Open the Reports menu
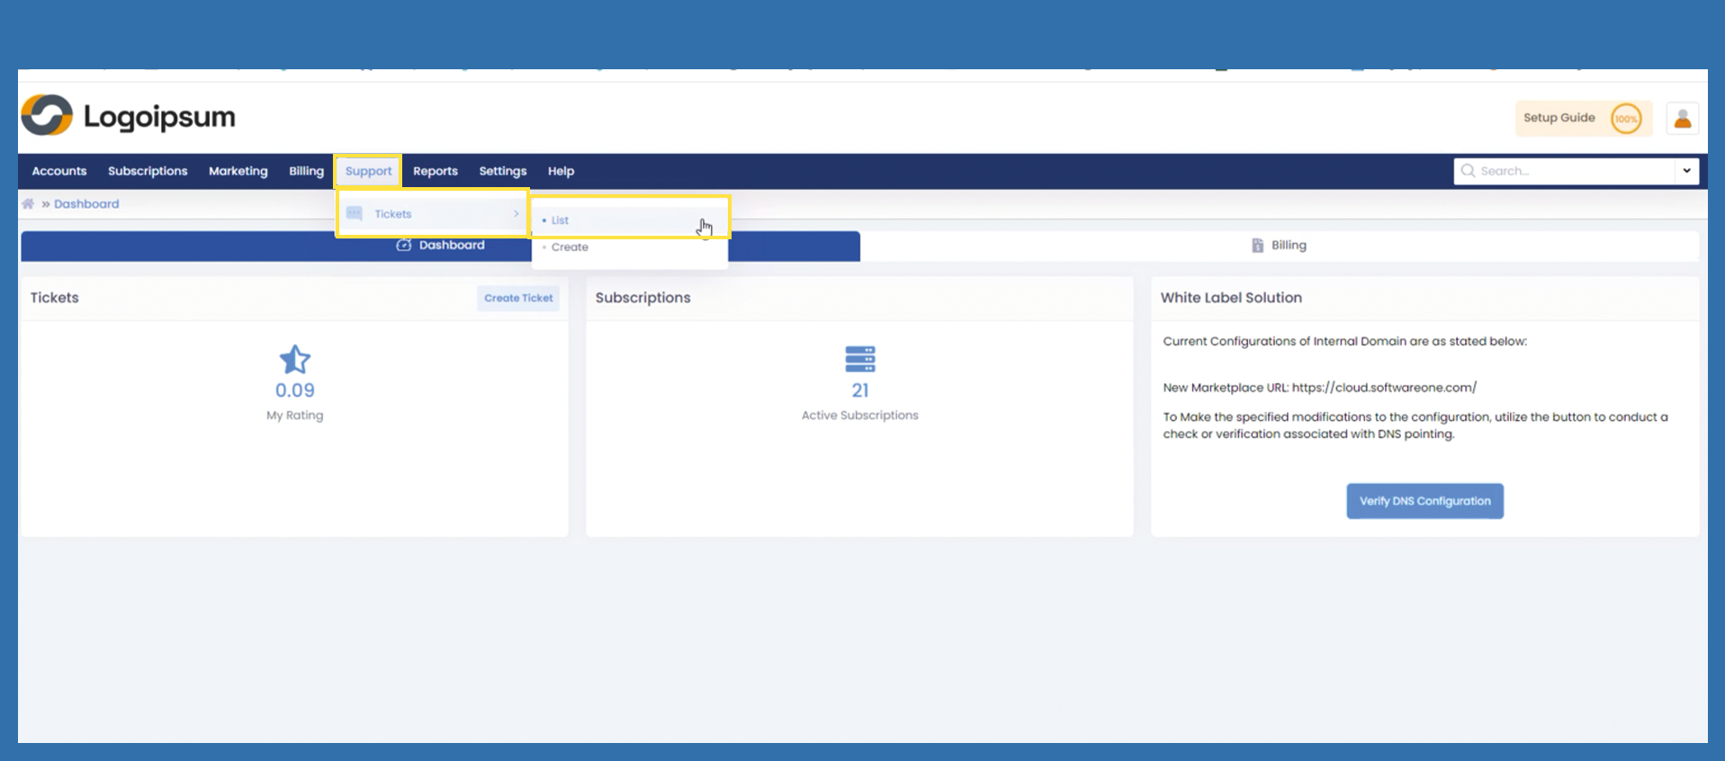 click(x=435, y=171)
